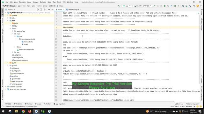The image size is (204, 114).
Task: Toggle the Device Manager right side tab
Action: (x=201, y=24)
